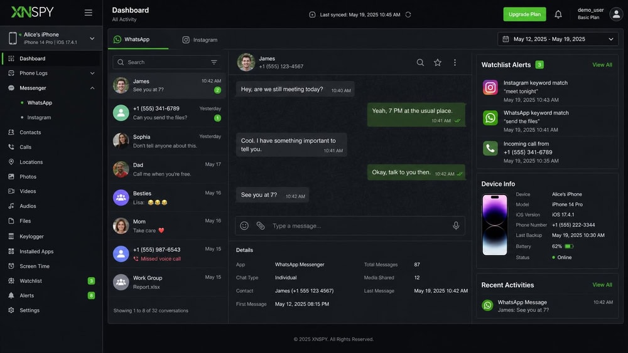Collapse the Messenger submenu chevron
The width and height of the screenshot is (628, 353).
92,88
